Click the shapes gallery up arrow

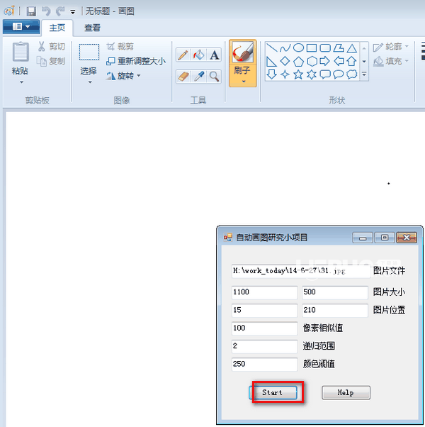click(364, 48)
